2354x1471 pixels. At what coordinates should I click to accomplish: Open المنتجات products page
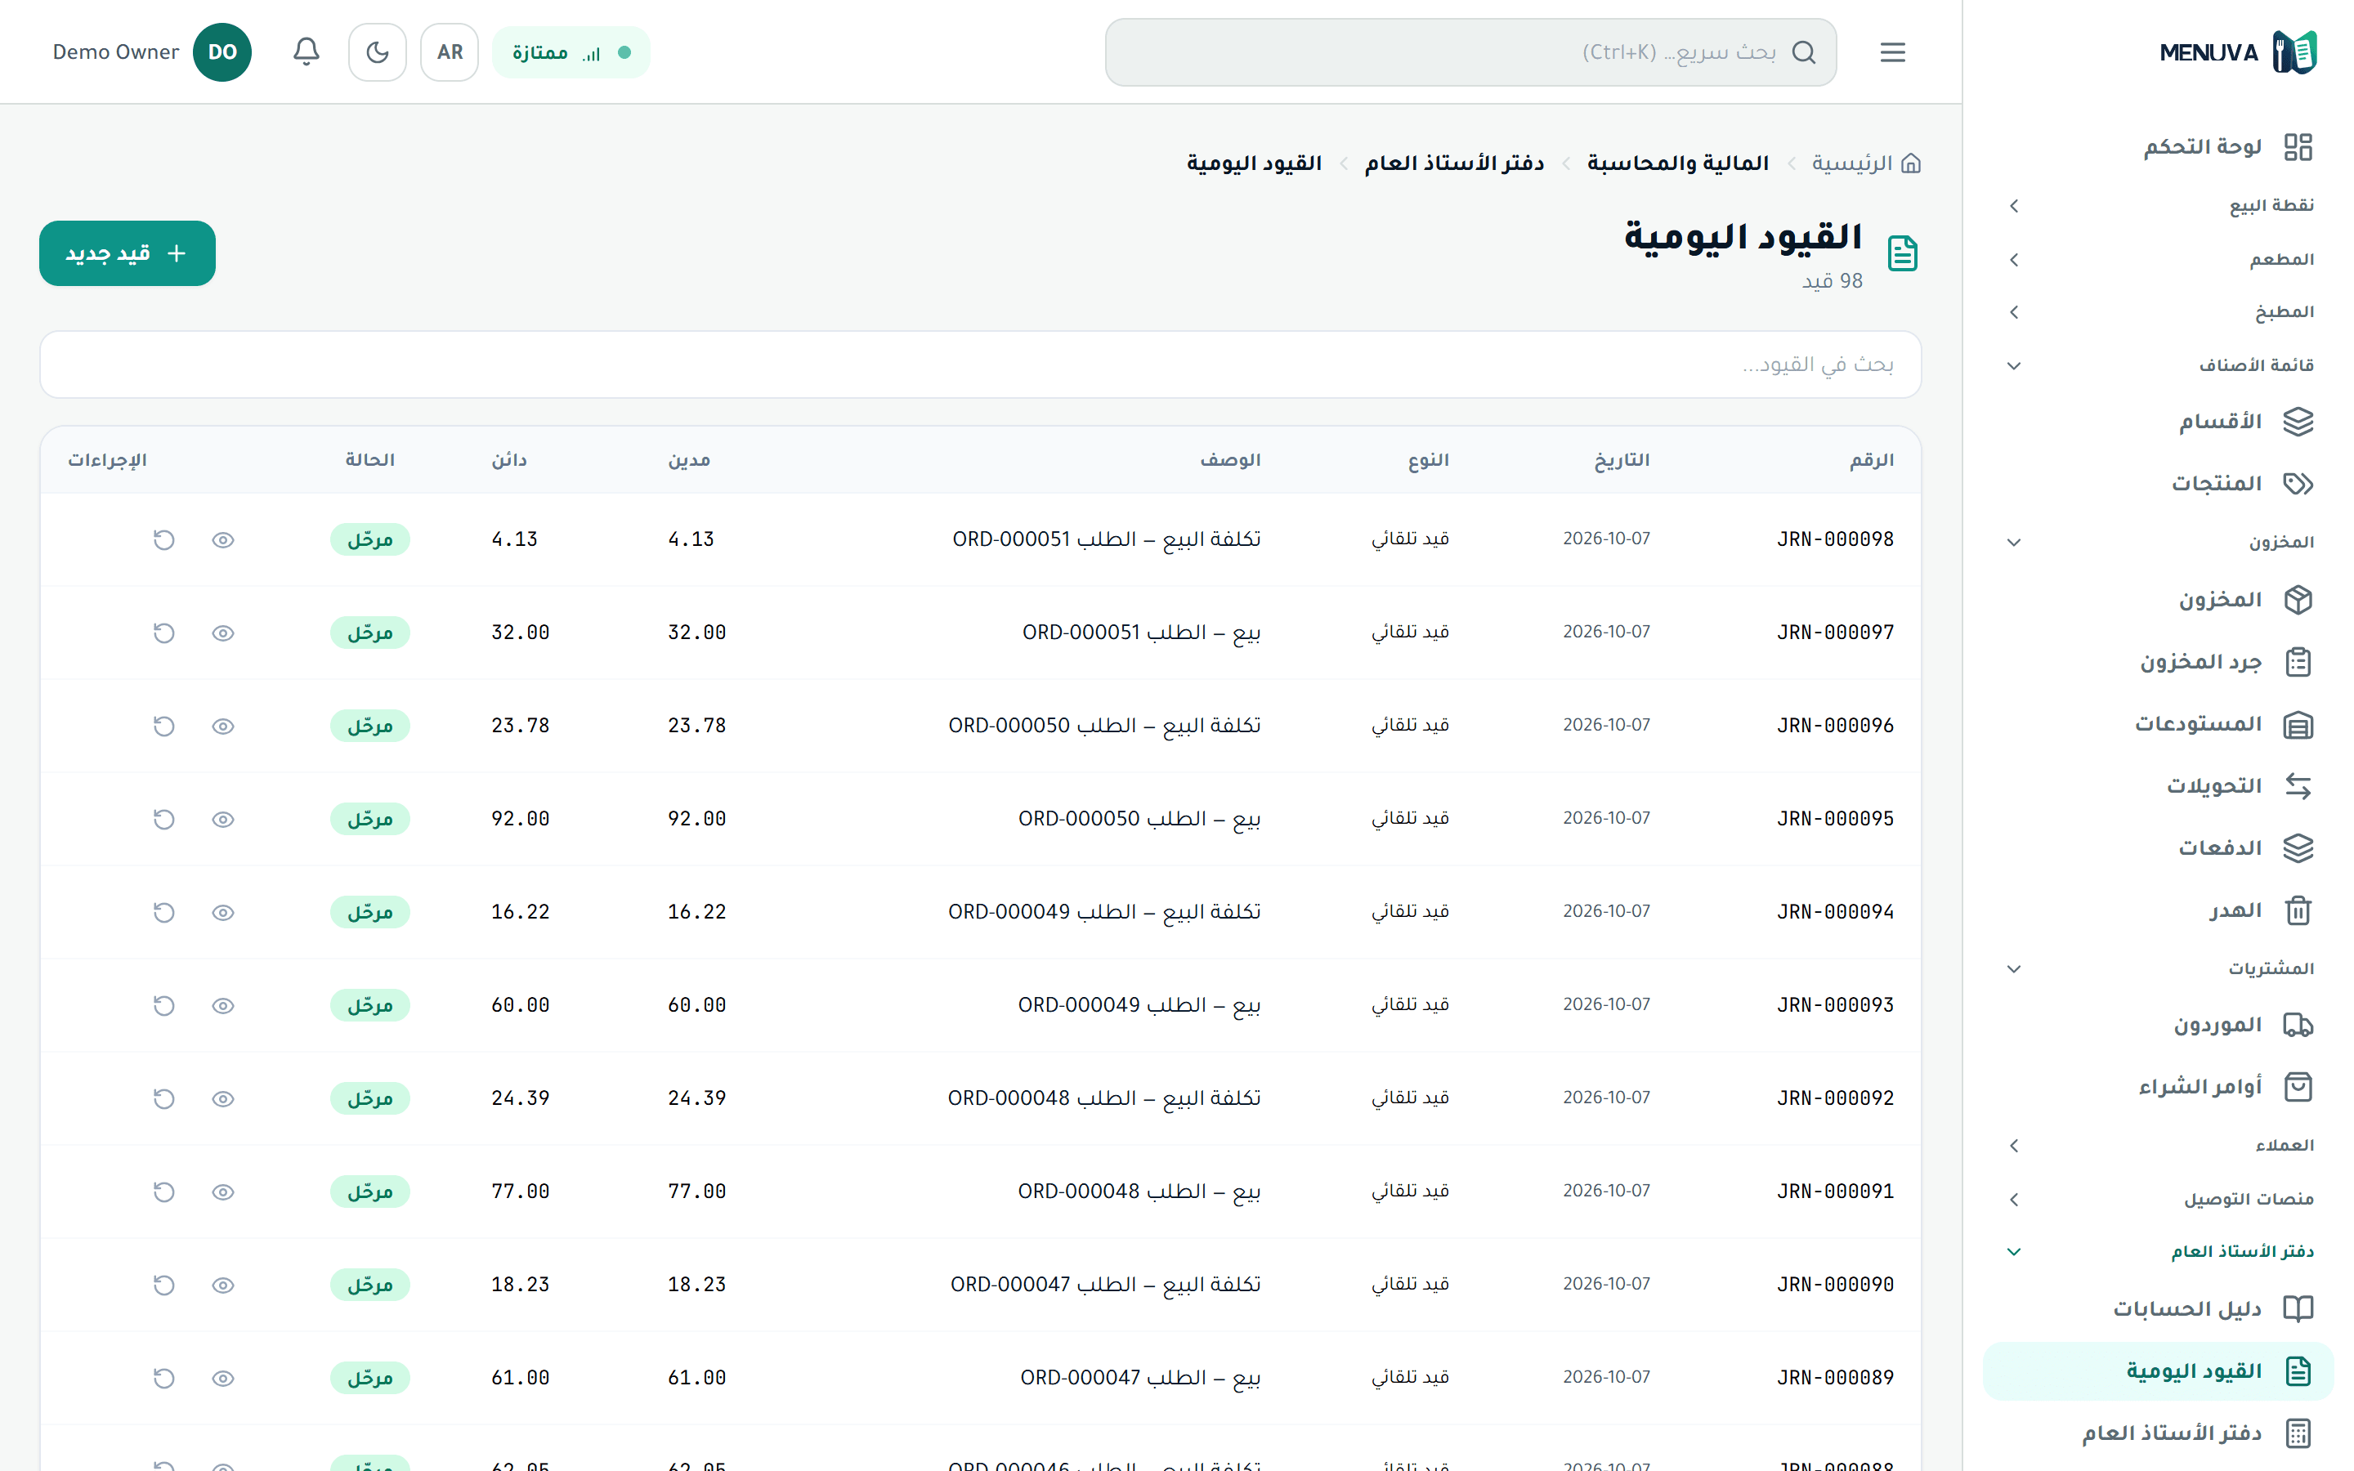click(x=2158, y=485)
